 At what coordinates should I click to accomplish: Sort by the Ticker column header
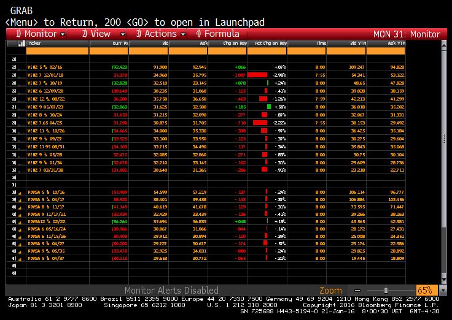coord(58,43)
